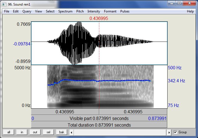Toggle the Group checkbox
The width and height of the screenshot is (198, 138).
175,132
